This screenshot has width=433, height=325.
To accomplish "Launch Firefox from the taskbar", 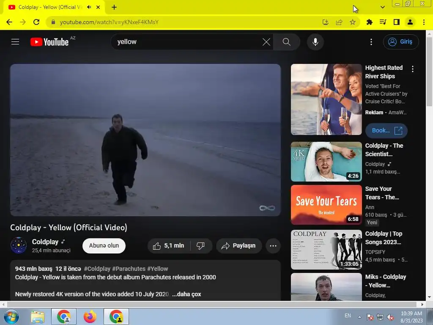I will coord(90,317).
